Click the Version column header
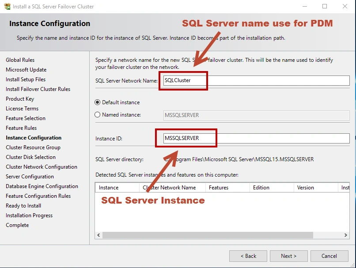356x268 pixels. tap(316, 188)
